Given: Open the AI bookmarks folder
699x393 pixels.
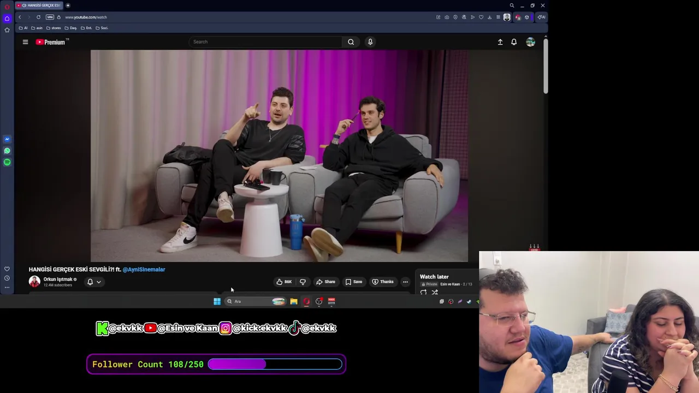Looking at the screenshot, I should click(x=23, y=28).
